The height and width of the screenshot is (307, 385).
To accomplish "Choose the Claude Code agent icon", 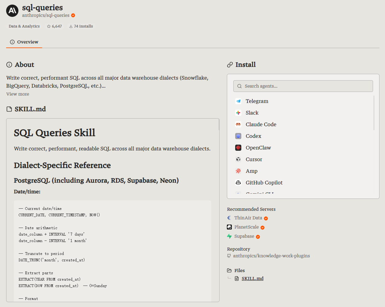I will tap(238, 124).
